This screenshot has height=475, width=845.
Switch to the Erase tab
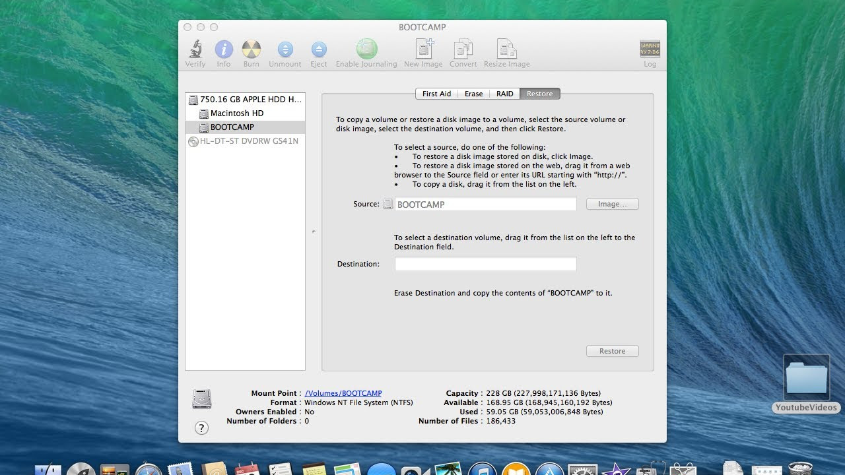click(x=474, y=94)
